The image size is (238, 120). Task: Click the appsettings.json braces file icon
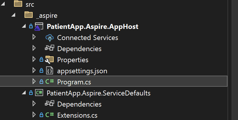click(49, 71)
